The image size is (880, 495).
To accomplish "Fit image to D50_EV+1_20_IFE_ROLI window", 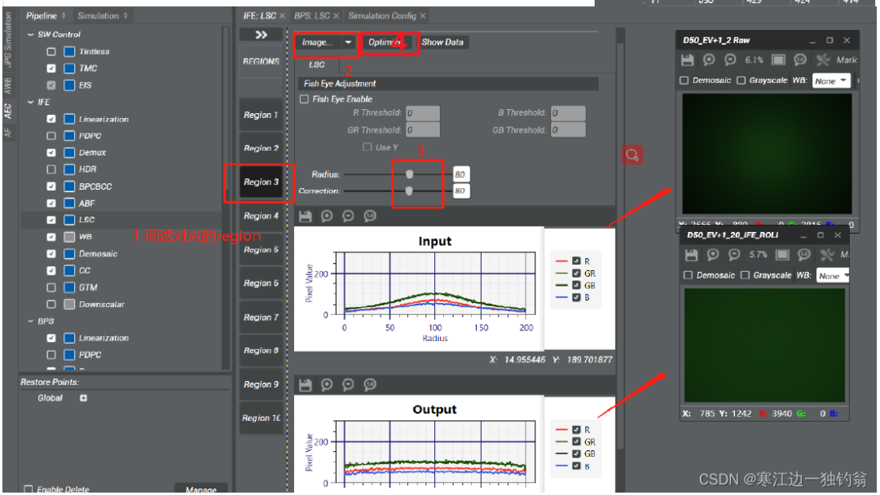I will [x=782, y=255].
